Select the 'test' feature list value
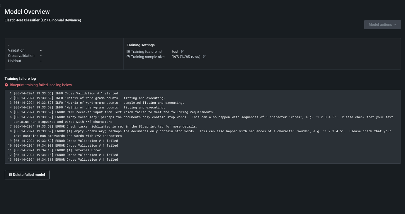 (x=175, y=52)
